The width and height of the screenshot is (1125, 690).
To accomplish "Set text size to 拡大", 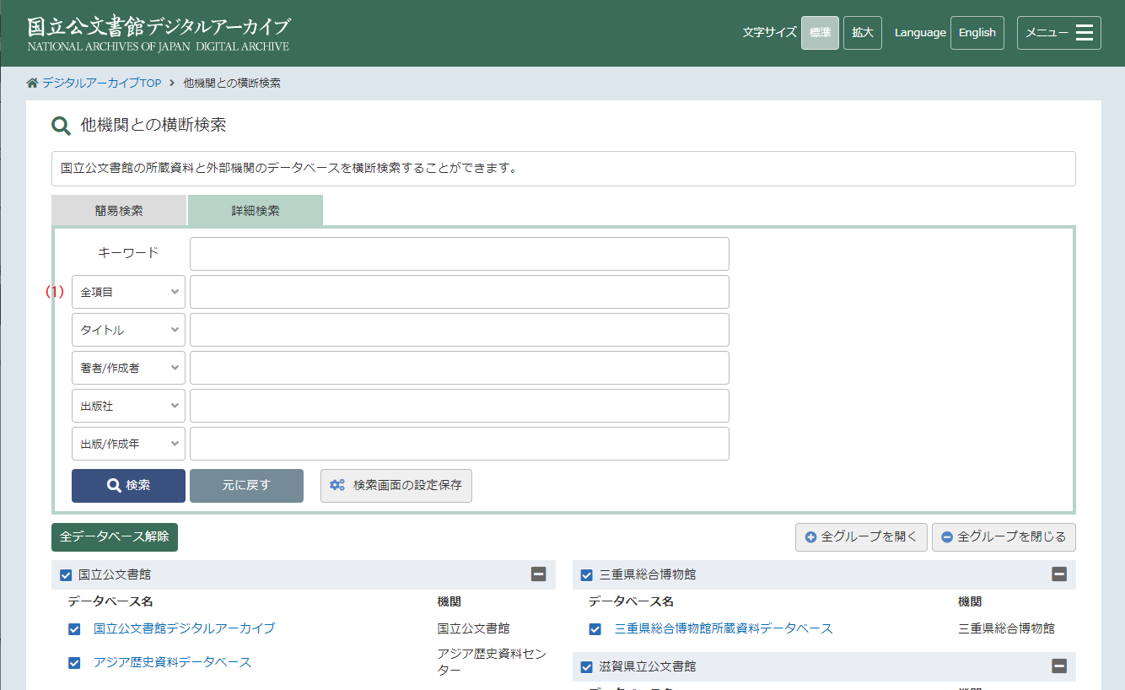I will click(863, 33).
